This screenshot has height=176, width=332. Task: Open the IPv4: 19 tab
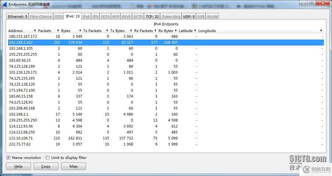(73, 16)
